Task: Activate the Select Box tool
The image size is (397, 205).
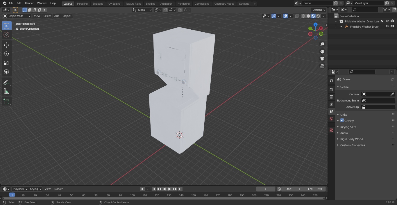Action: click(x=6, y=26)
